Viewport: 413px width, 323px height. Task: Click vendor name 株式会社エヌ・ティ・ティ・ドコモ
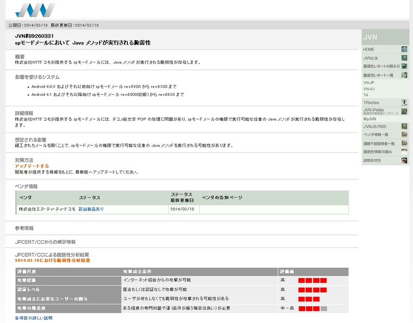[x=47, y=209]
